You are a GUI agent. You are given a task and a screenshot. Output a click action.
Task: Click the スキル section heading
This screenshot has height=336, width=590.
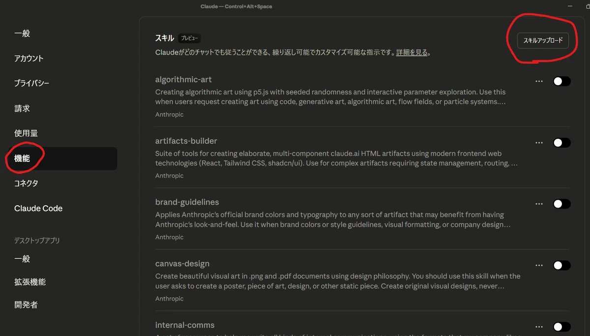tap(165, 38)
